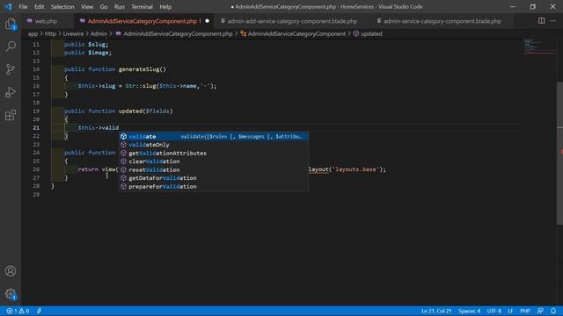563x316 pixels.
Task: Open errors and warnings problems indicator
Action: (18, 311)
